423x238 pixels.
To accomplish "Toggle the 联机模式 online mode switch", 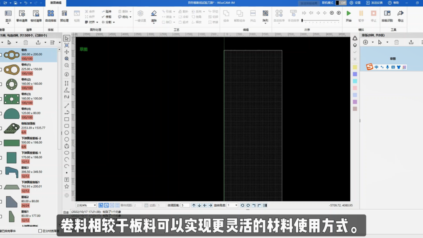I will [341, 3].
